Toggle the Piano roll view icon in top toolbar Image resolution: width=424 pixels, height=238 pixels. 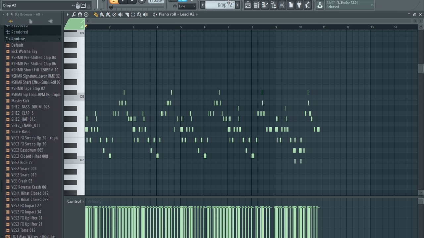(265, 5)
